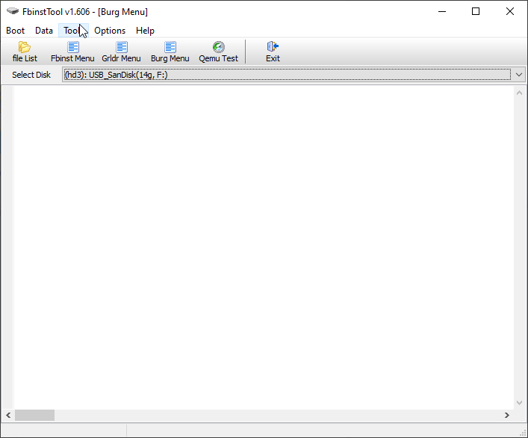The image size is (528, 438).
Task: Expand the Select Disk dropdown arrow
Action: point(518,75)
